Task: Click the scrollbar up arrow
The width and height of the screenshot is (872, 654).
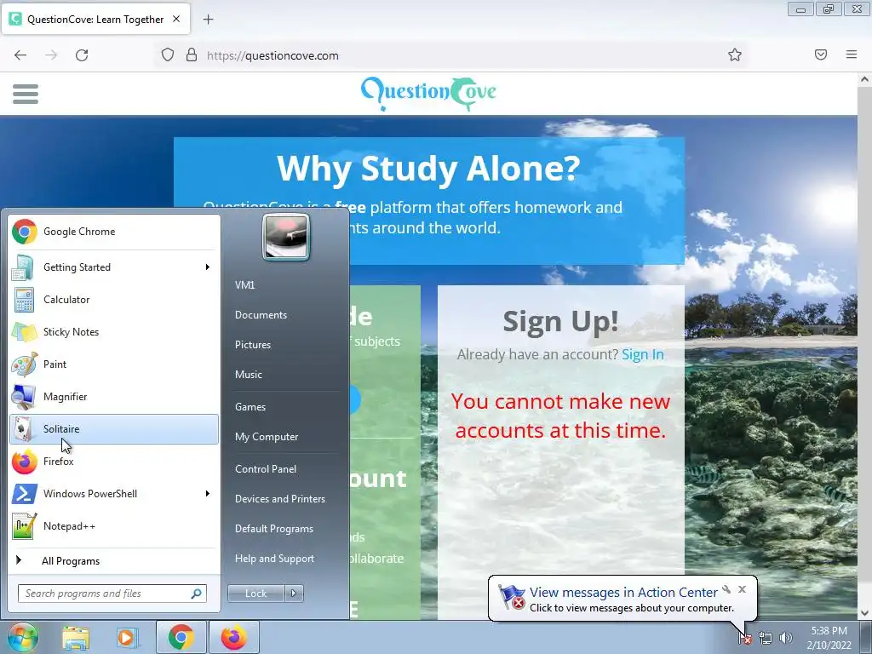Action: 864,79
